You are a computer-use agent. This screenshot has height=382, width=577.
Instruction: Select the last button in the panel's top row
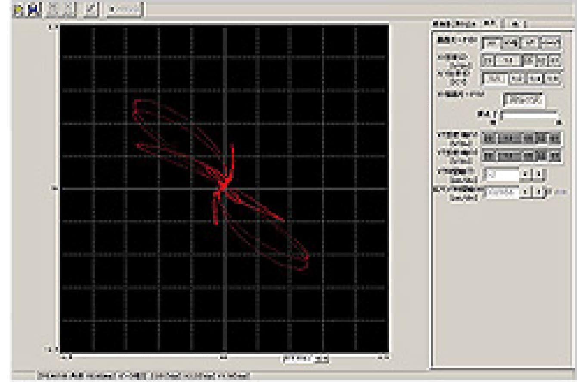coord(550,43)
